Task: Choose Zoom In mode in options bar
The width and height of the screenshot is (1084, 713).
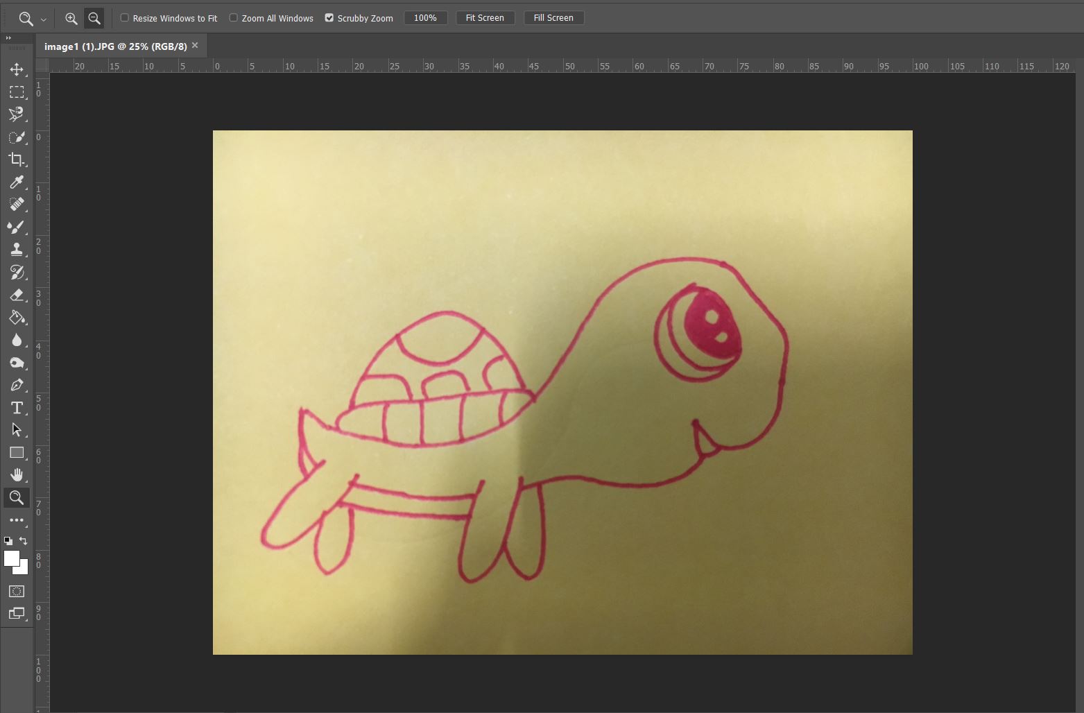Action: (71, 18)
